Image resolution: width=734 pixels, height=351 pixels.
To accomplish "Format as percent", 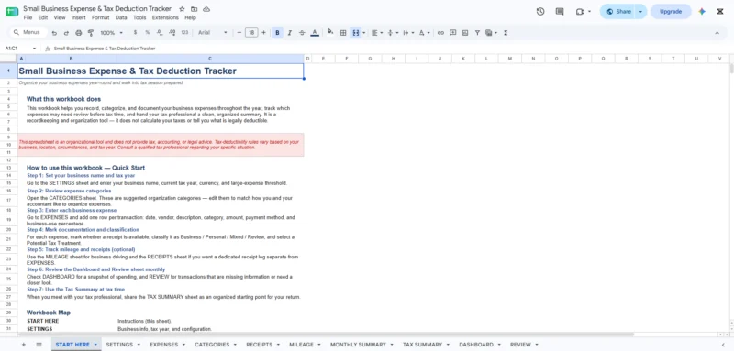I will click(x=148, y=33).
